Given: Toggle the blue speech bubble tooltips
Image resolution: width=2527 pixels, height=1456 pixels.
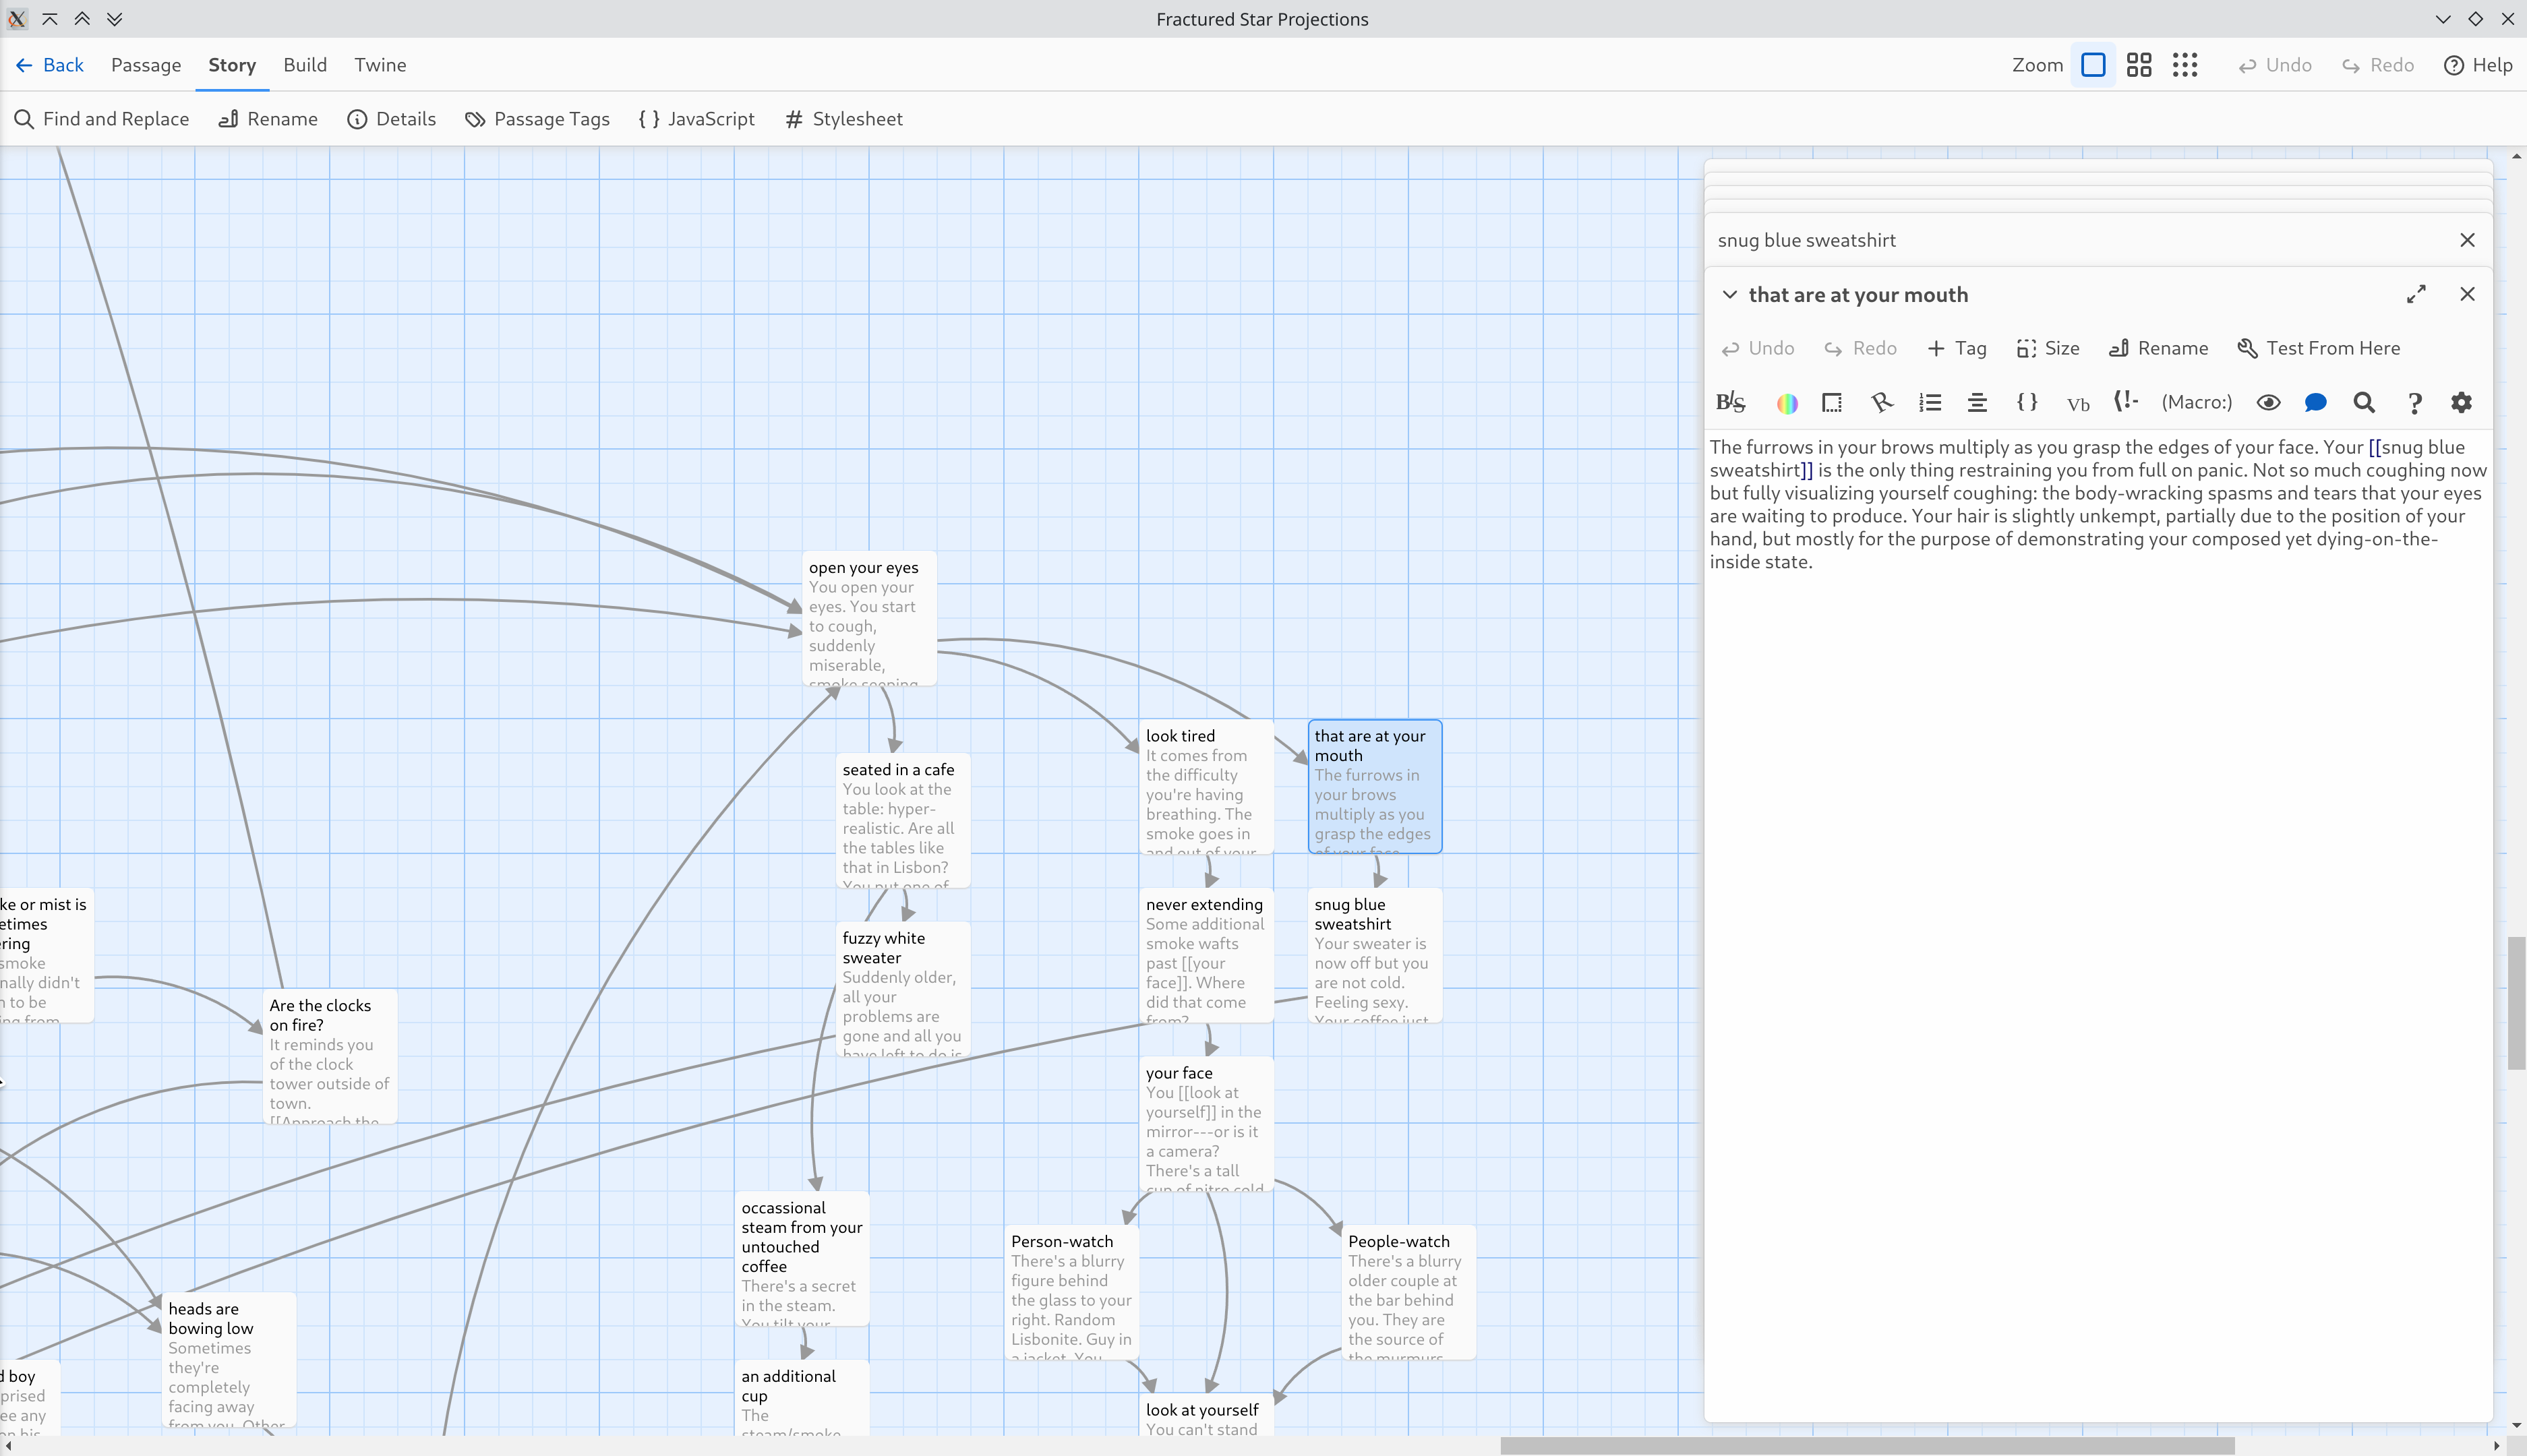Looking at the screenshot, I should 2315,402.
